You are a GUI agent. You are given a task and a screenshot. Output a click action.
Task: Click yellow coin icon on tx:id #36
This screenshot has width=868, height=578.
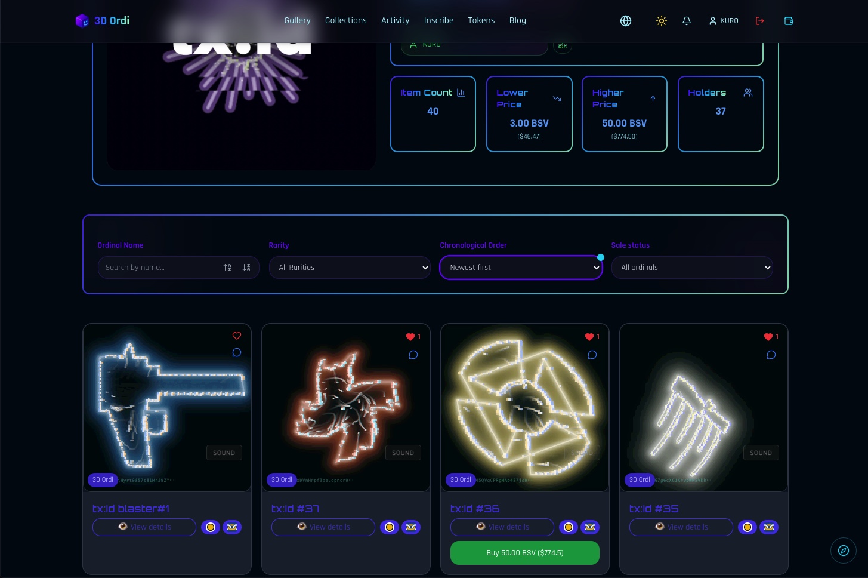[569, 527]
